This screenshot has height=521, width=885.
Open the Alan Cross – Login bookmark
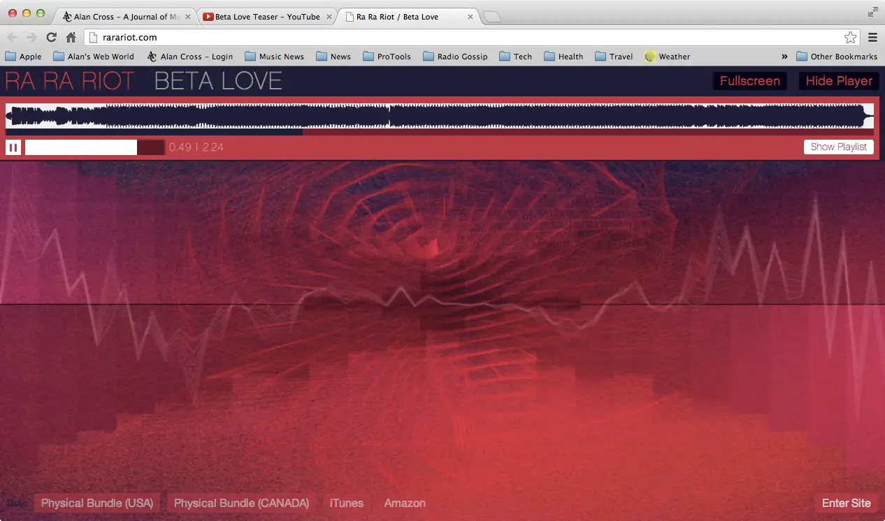point(190,57)
